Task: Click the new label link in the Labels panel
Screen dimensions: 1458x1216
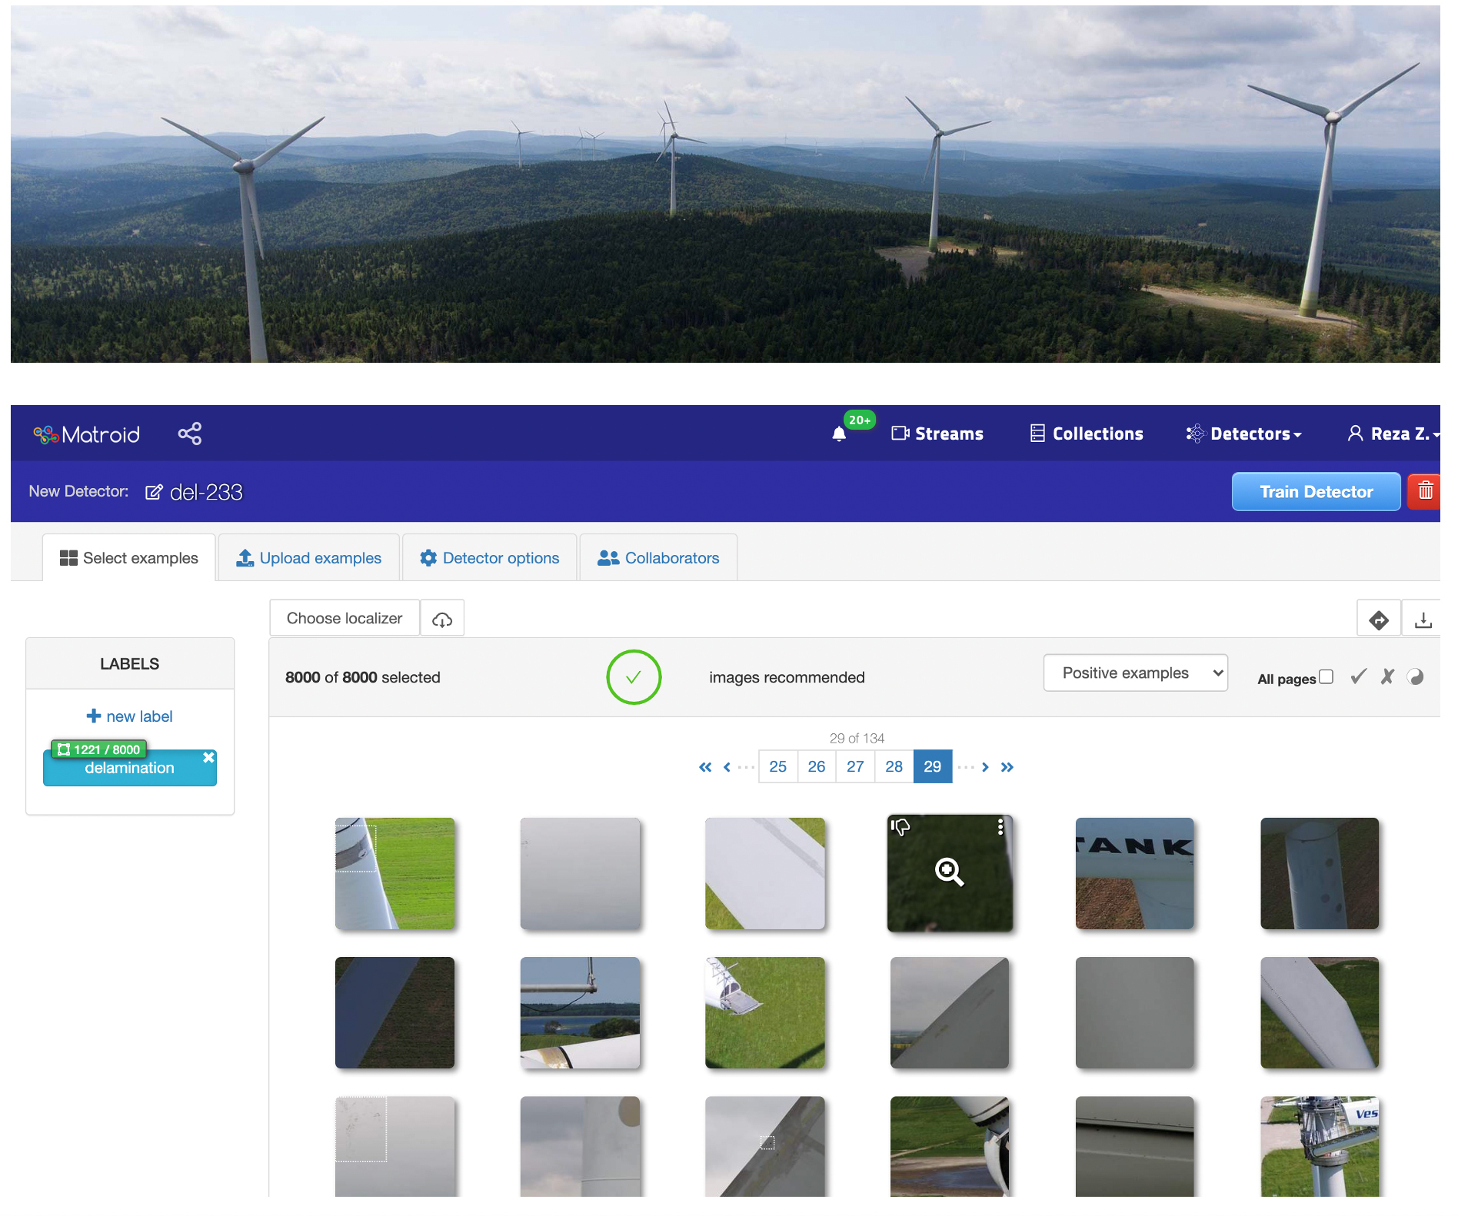Action: 129,716
